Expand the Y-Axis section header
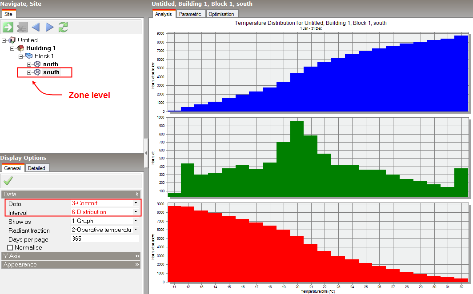Screen dimensions: 473x294 (x=71, y=256)
